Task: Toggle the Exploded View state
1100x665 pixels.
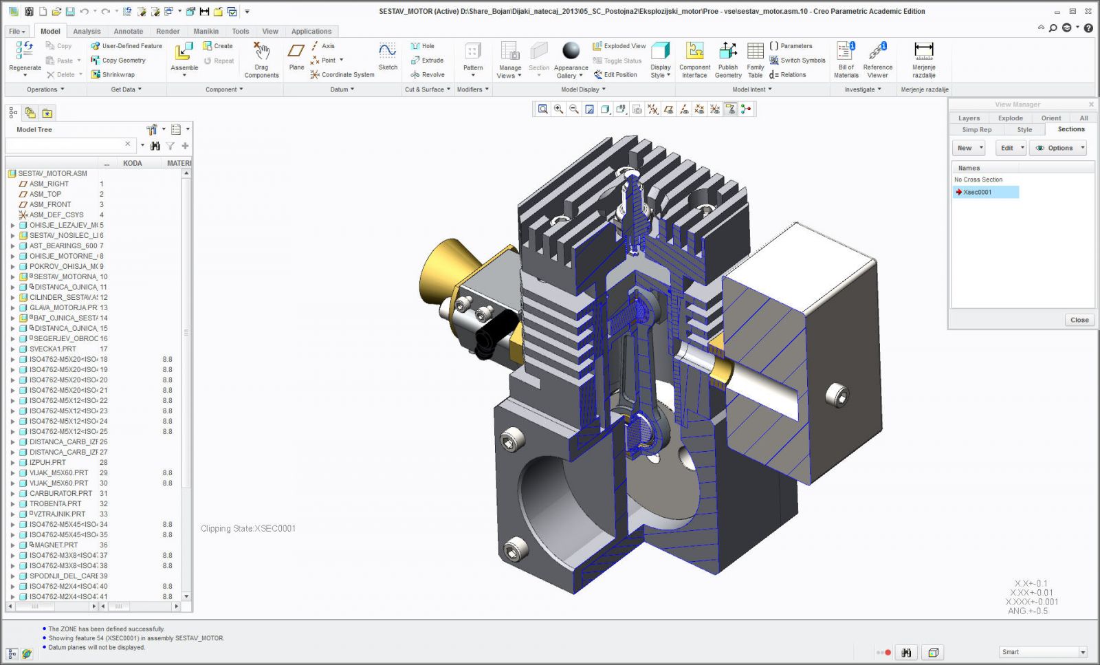Action: coord(619,46)
